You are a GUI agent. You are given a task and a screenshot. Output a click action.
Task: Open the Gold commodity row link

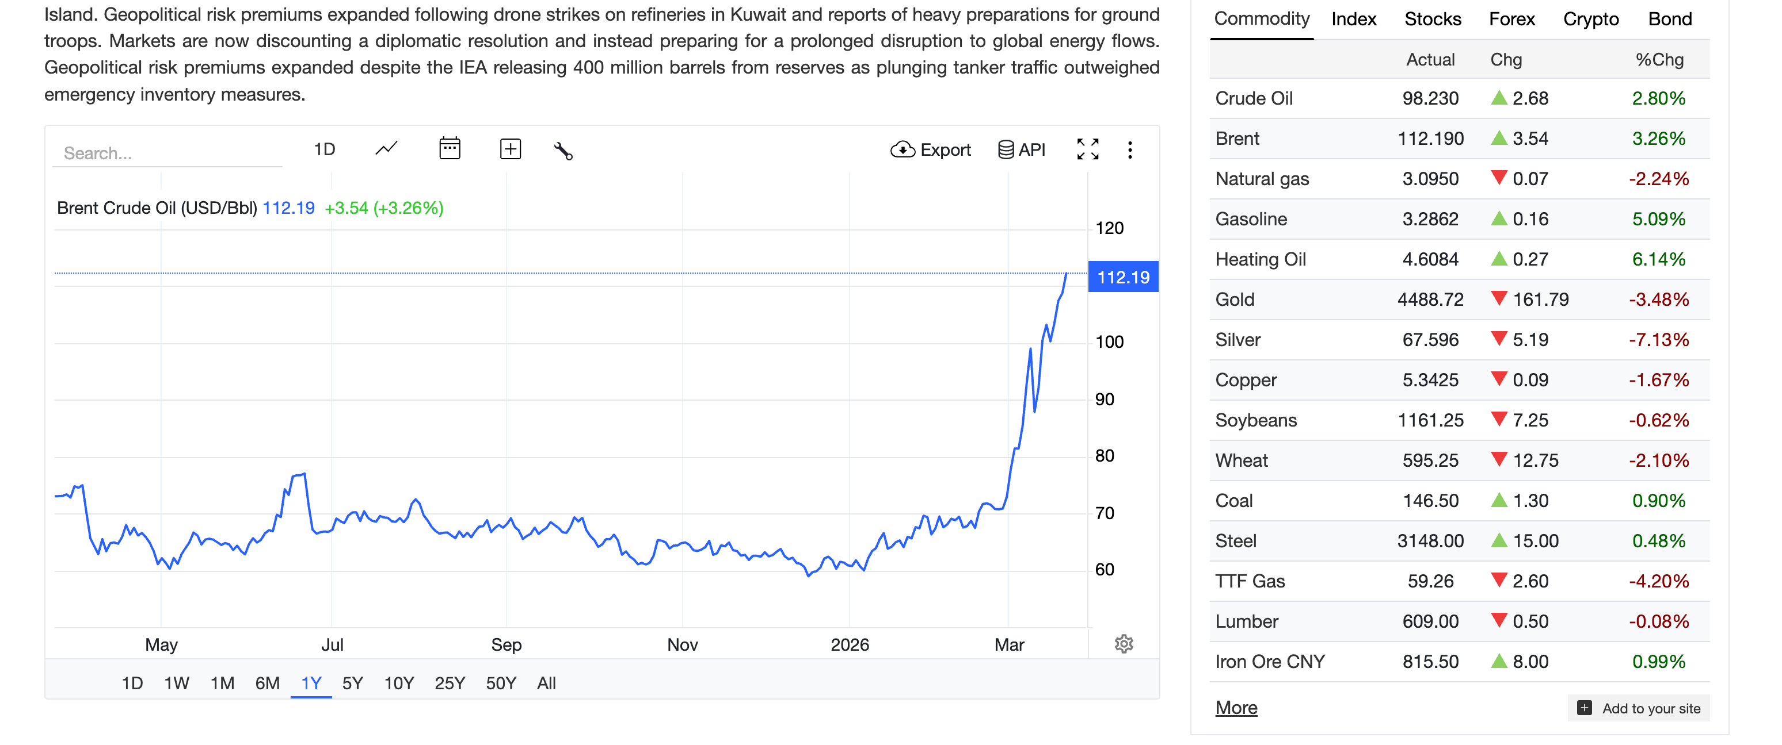(x=1234, y=299)
